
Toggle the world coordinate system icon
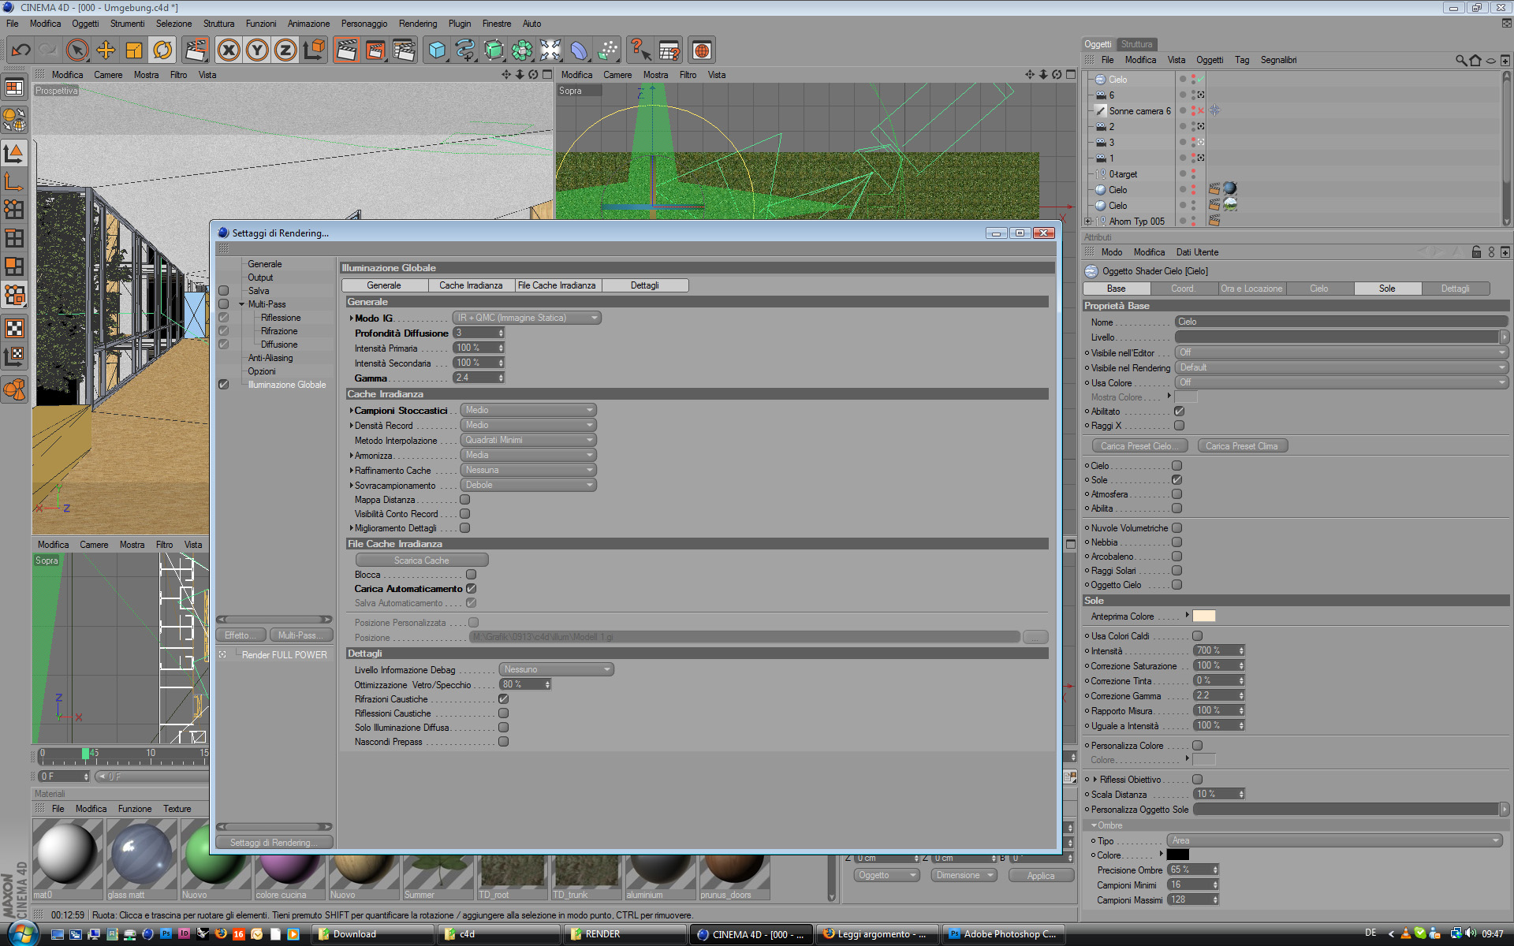click(x=314, y=50)
